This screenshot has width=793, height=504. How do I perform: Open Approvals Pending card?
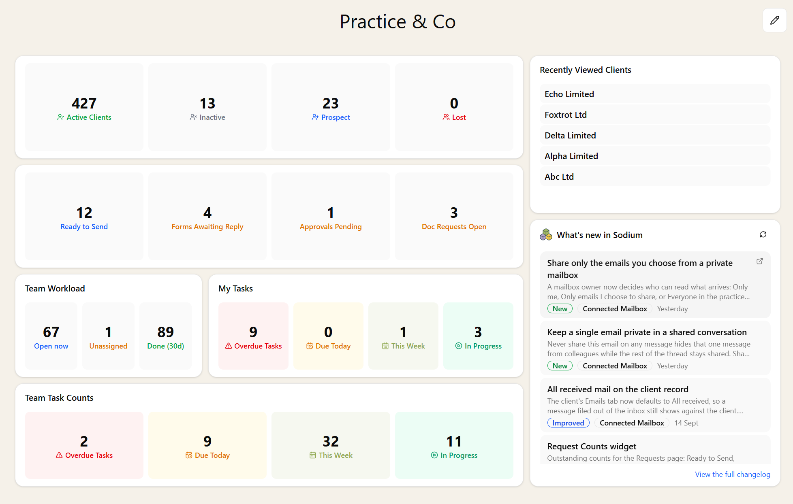point(331,216)
